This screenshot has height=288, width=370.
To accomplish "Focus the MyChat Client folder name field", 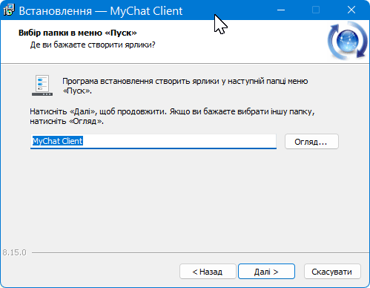I will tap(153, 141).
